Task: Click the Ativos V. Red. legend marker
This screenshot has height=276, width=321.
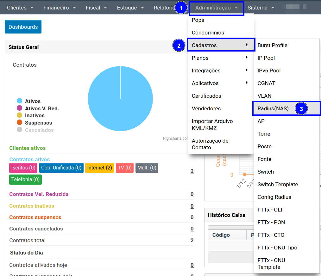Action: pyautogui.click(x=20, y=108)
